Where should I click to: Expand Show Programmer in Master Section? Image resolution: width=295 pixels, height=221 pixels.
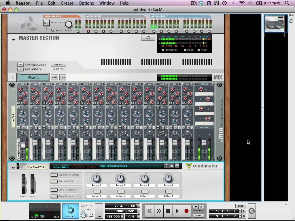coord(20,65)
